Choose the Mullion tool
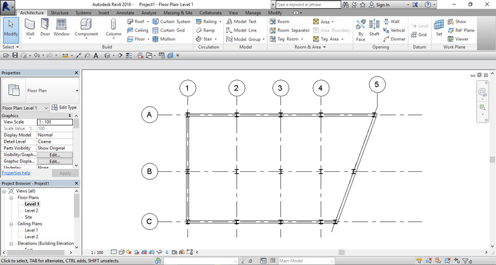This screenshot has width=496, height=265. (x=164, y=39)
